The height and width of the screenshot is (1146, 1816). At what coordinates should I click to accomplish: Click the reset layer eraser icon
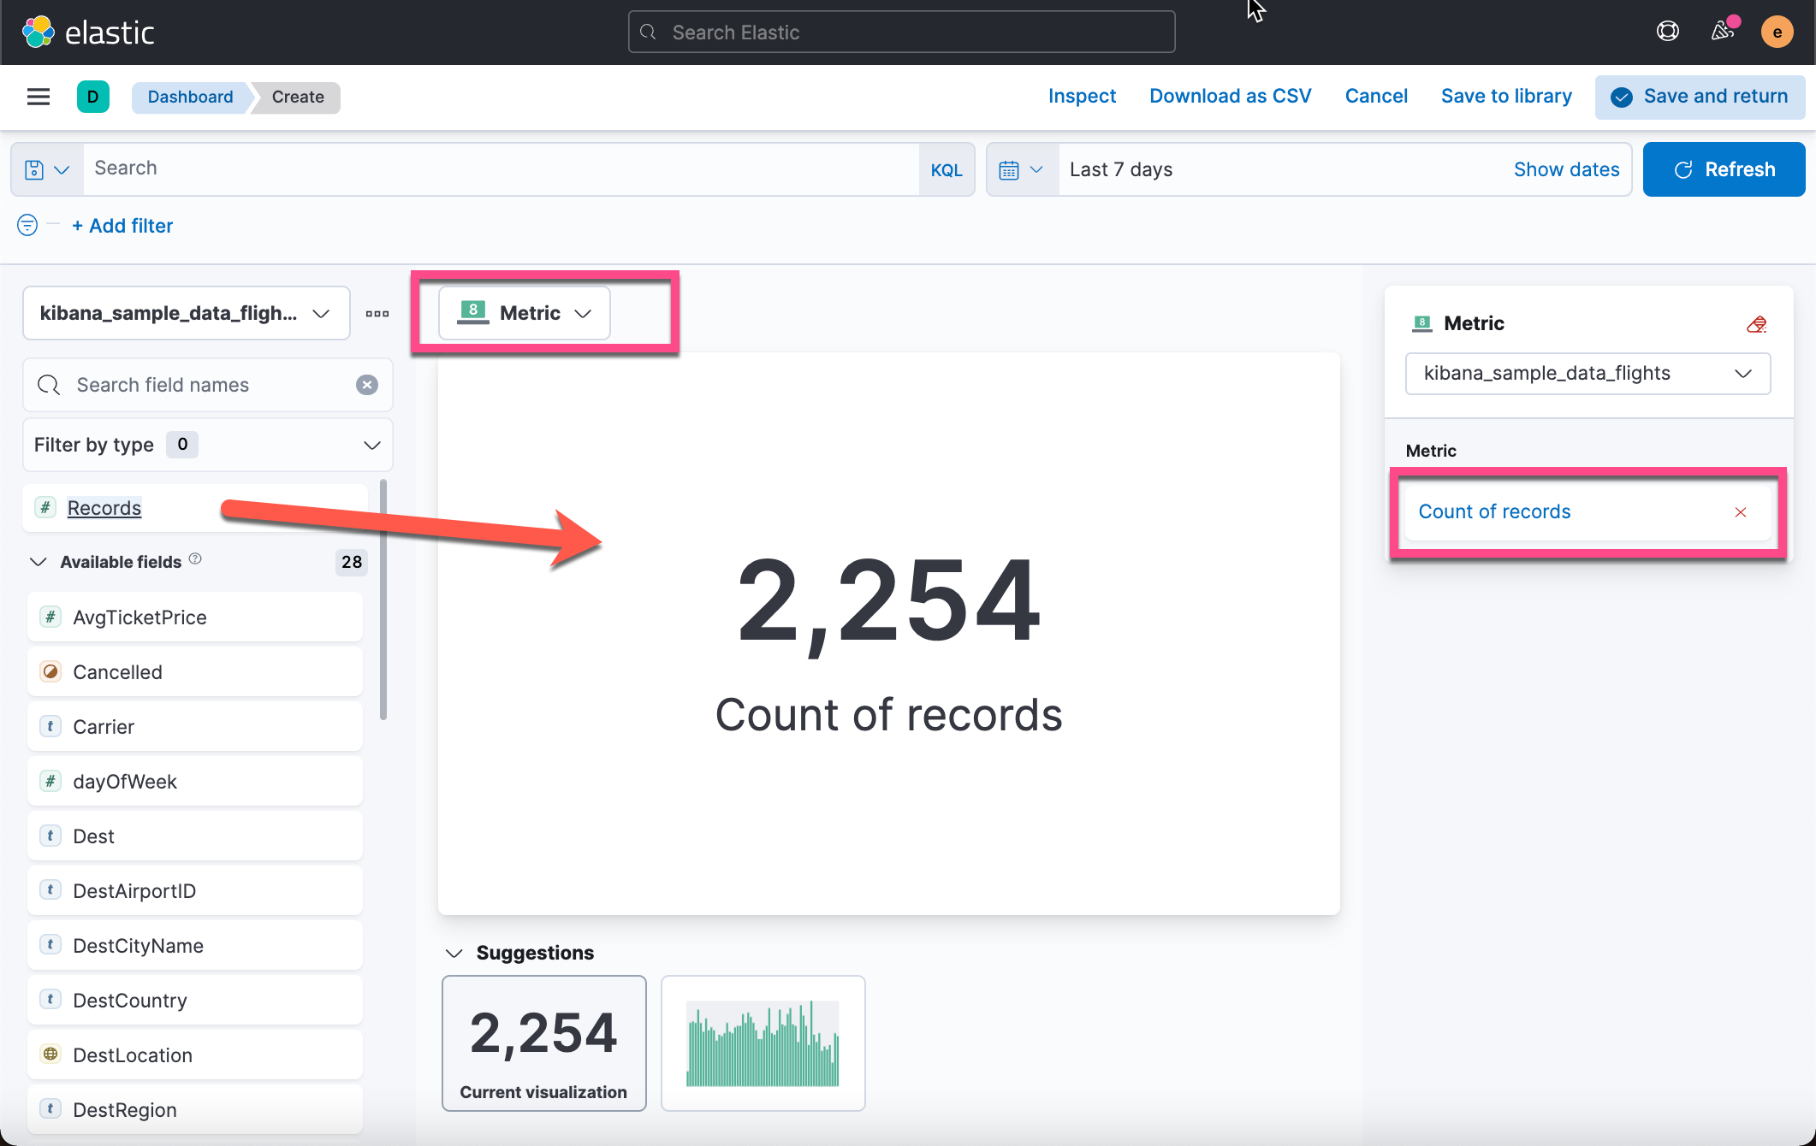tap(1756, 324)
